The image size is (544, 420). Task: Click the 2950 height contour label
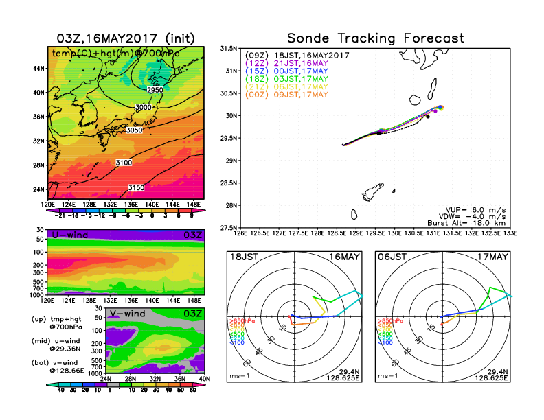coord(155,90)
